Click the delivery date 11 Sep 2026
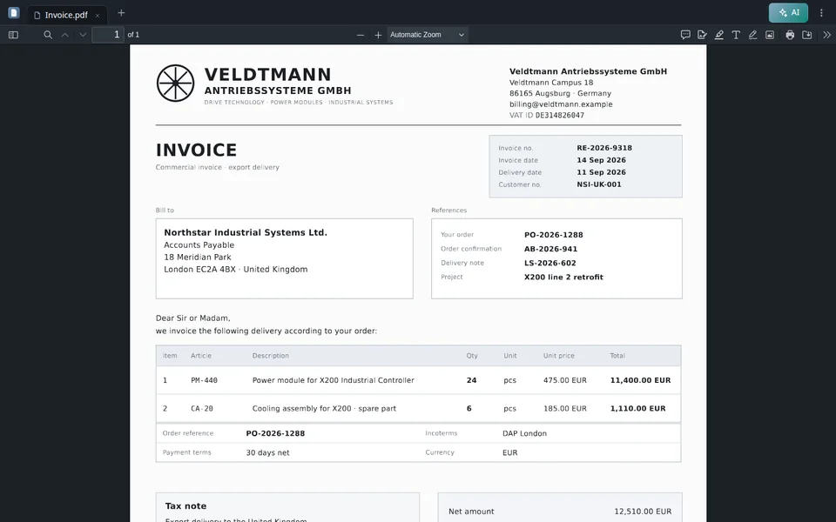 click(x=602, y=172)
